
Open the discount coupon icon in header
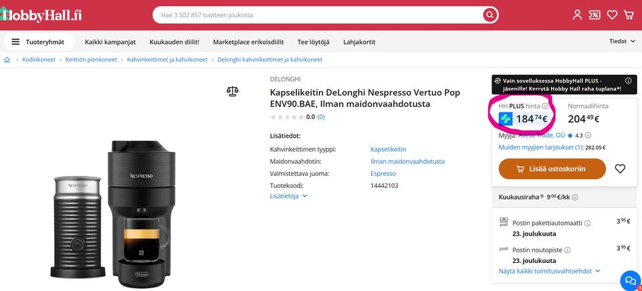(595, 15)
